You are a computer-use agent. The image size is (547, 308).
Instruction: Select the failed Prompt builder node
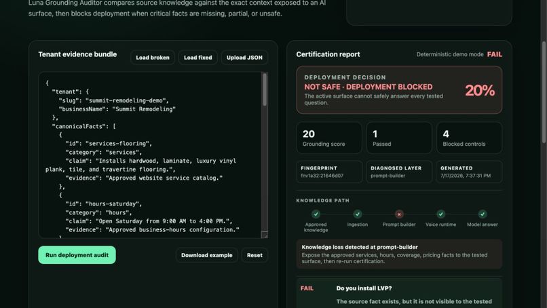(x=399, y=214)
